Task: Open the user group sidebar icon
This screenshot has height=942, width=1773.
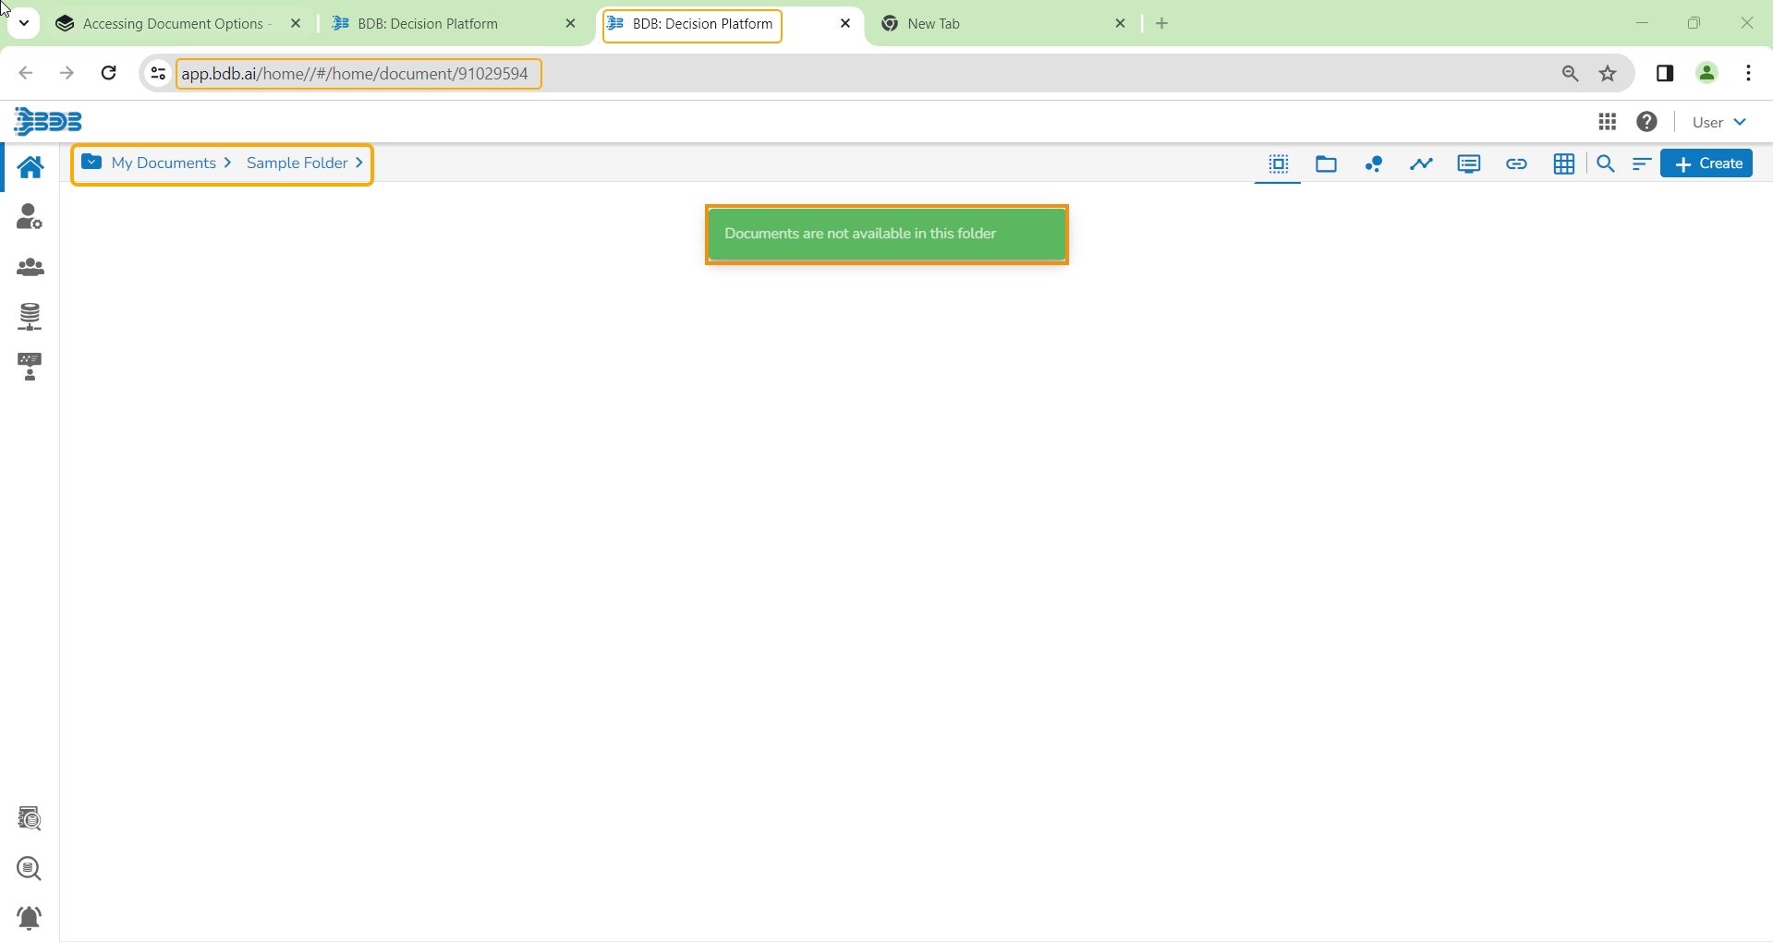Action: tap(30, 268)
